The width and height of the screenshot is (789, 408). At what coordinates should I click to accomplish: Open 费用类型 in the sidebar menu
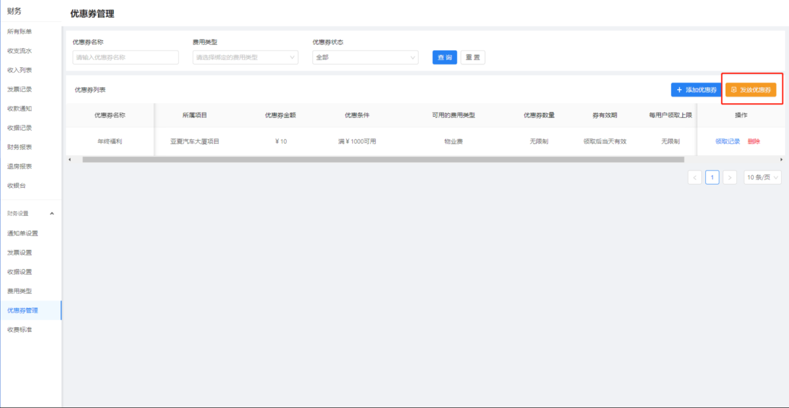tap(19, 291)
